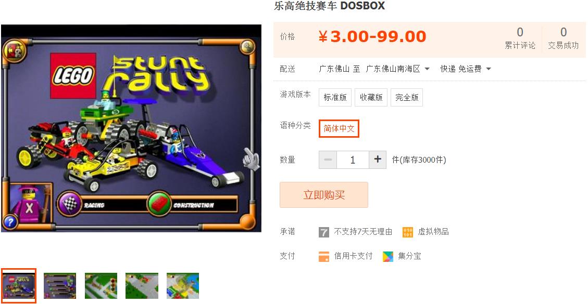Decrease quantity with the minus button
The image size is (588, 304).
click(328, 160)
